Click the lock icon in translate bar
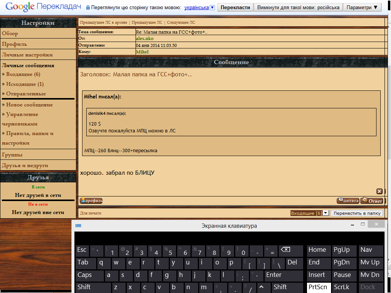391x293 pixels. click(x=88, y=8)
